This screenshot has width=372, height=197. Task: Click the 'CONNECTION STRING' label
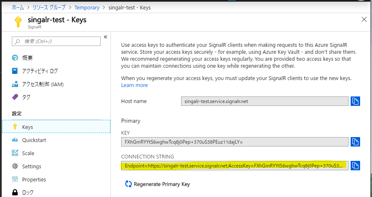(x=147, y=156)
